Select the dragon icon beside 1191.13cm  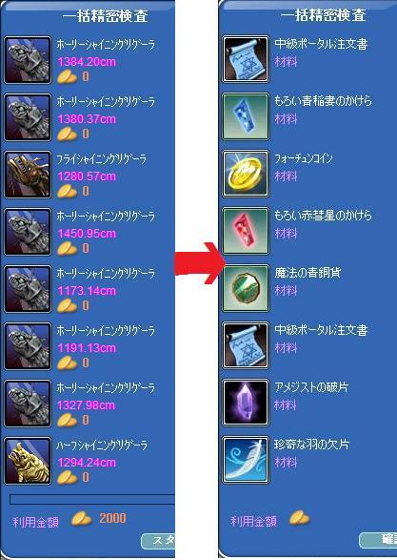28,346
